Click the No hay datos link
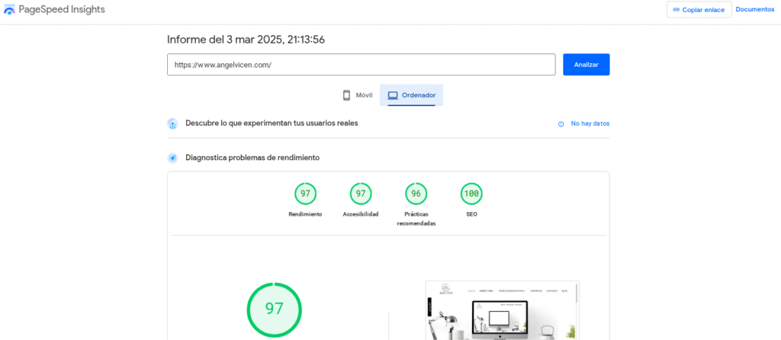This screenshot has height=340, width=781. pos(590,123)
